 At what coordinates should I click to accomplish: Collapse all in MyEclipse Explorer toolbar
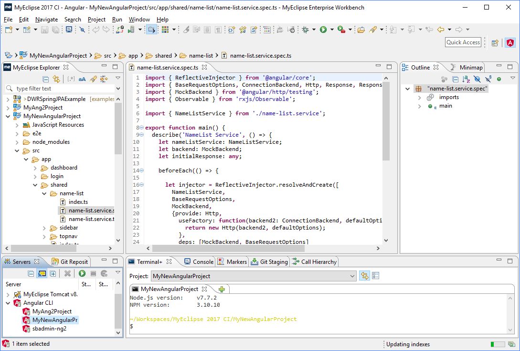click(x=46, y=79)
